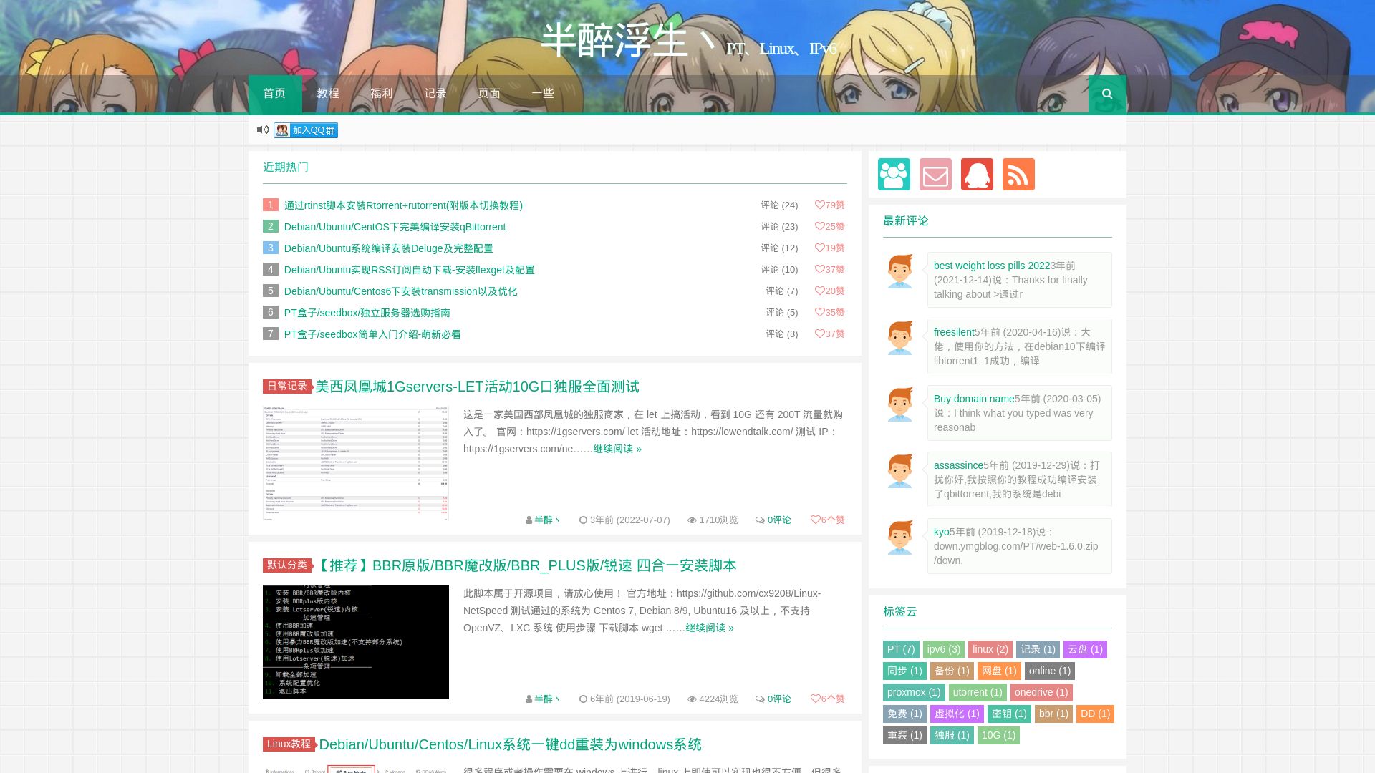Expand the 一些 navigation menu

point(542,93)
